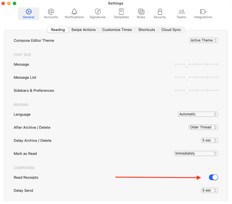Viewport: 232px width, 204px height.
Task: Click the green zoom window button
Action: pyautogui.click(x=15, y=3)
